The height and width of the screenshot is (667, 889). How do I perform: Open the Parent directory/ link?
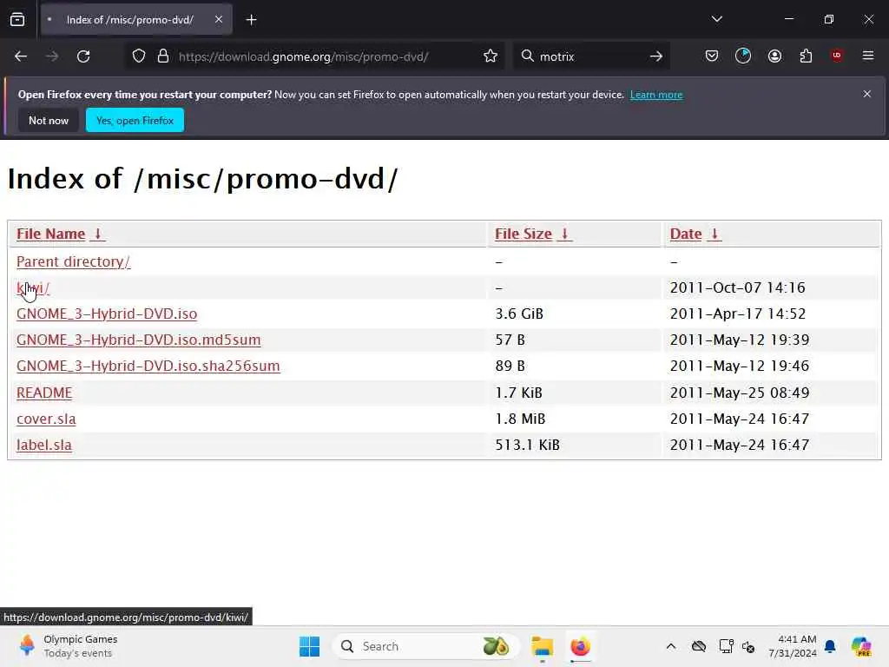(x=73, y=261)
